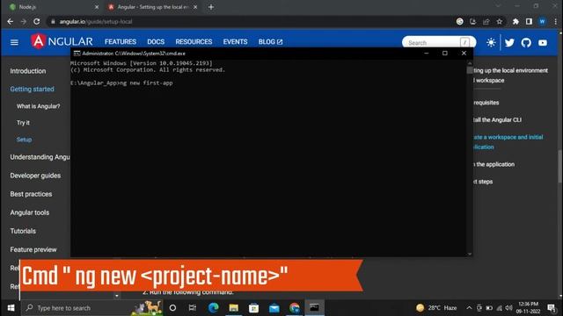Open File Explorer from the taskbar
The image size is (563, 316).
234,308
